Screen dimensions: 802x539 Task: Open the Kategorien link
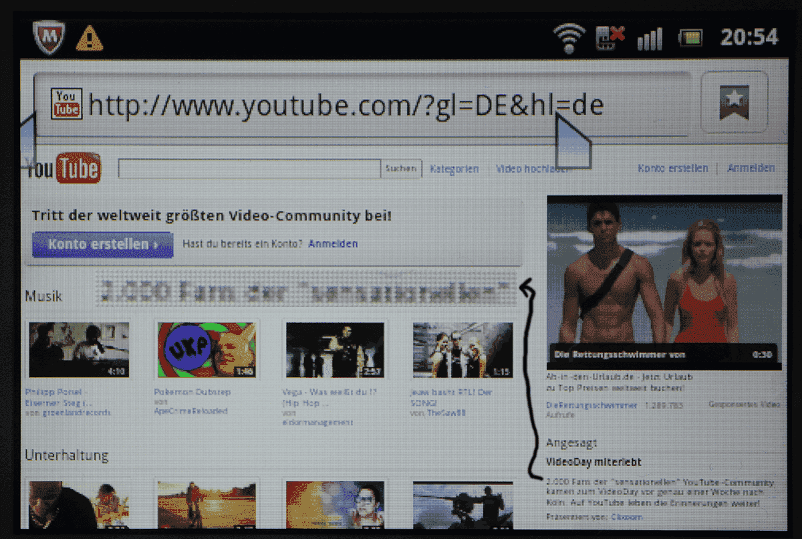point(454,169)
